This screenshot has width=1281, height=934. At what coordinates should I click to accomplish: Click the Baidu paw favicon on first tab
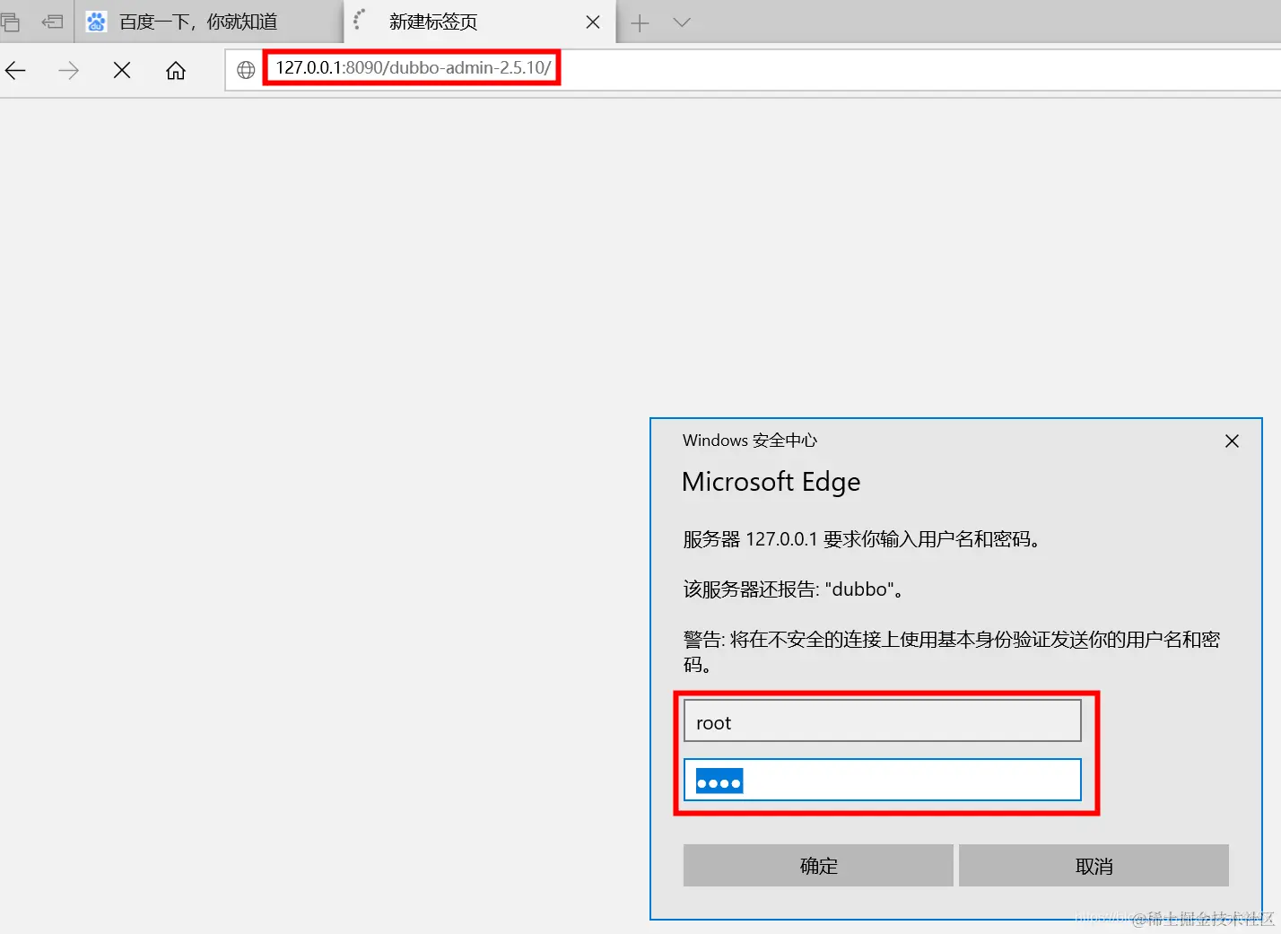[x=96, y=22]
